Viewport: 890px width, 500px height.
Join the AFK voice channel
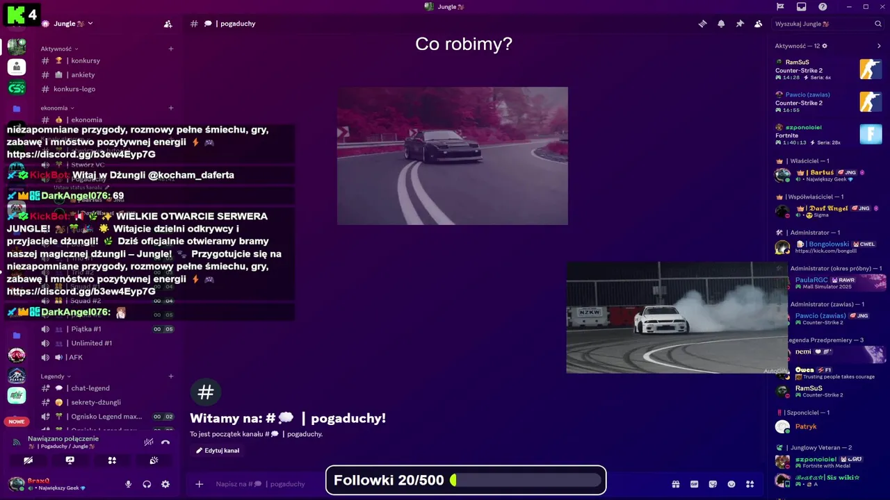tap(107, 358)
